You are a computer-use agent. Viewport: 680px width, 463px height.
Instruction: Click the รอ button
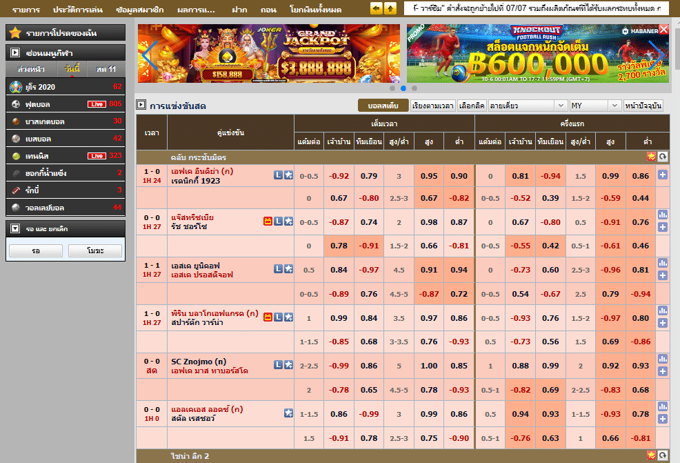36,250
